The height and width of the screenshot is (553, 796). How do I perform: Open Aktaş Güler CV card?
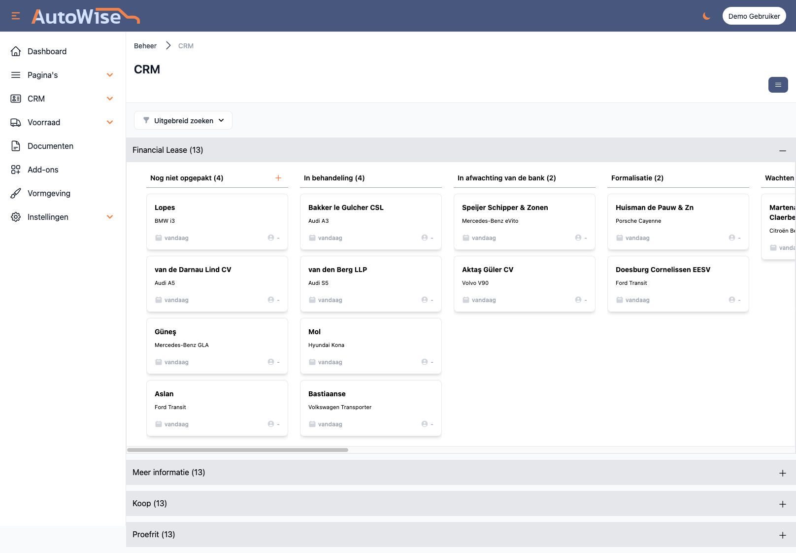pyautogui.click(x=525, y=284)
